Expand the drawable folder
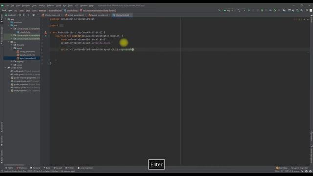This screenshot has width=313, height=176. click(11, 45)
